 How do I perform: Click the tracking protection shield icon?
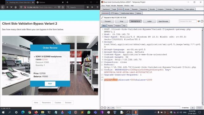pyautogui.click(x=21, y=7)
